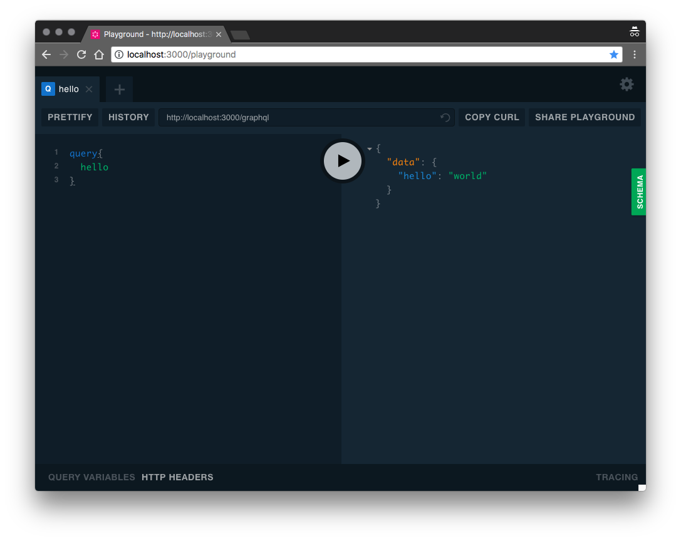Screen dimensions: 681x541
Task: Click the bookmark star
Action: pyautogui.click(x=614, y=54)
